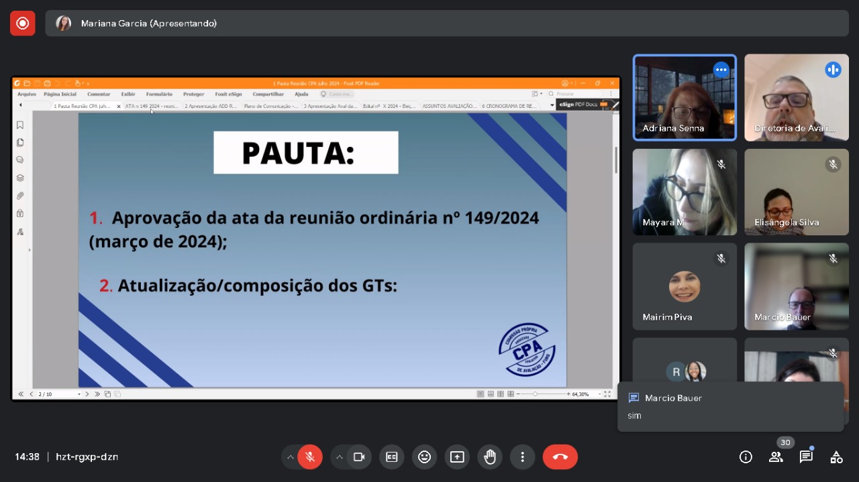Open meeting details info icon
The image size is (859, 482).
pos(746,457)
